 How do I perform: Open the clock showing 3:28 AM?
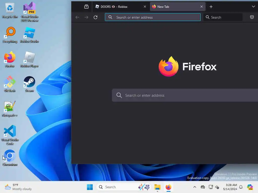point(230,187)
